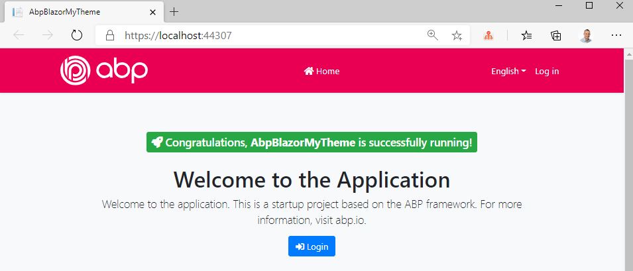Click the ABP logo in header
633x271 pixels.
tap(104, 71)
